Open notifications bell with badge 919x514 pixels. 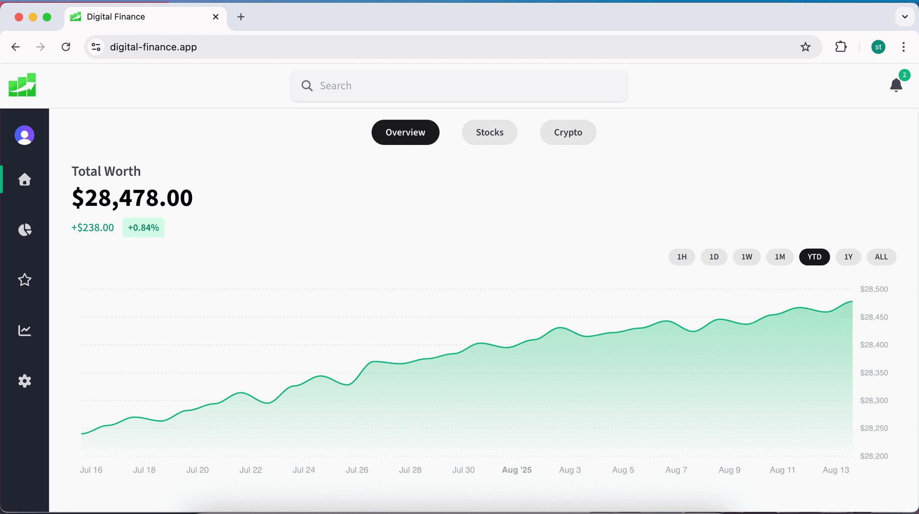(x=896, y=85)
